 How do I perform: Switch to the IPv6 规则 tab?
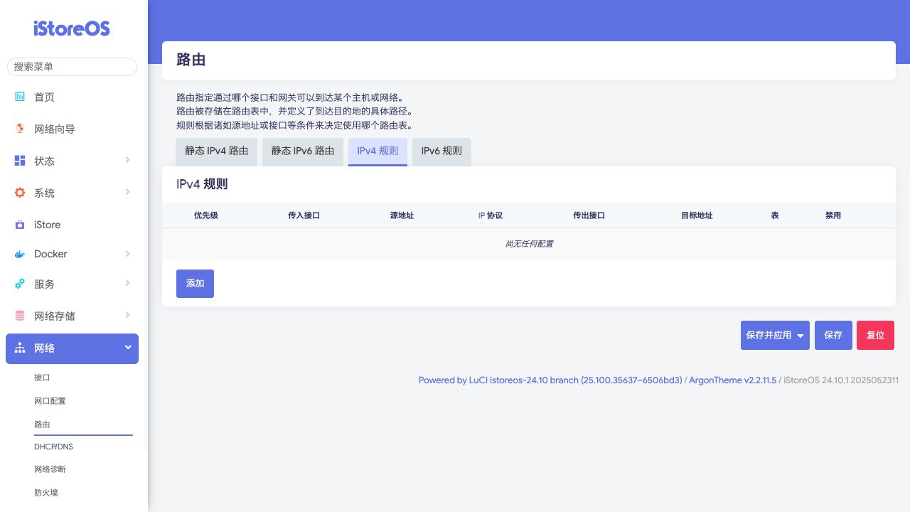point(441,151)
